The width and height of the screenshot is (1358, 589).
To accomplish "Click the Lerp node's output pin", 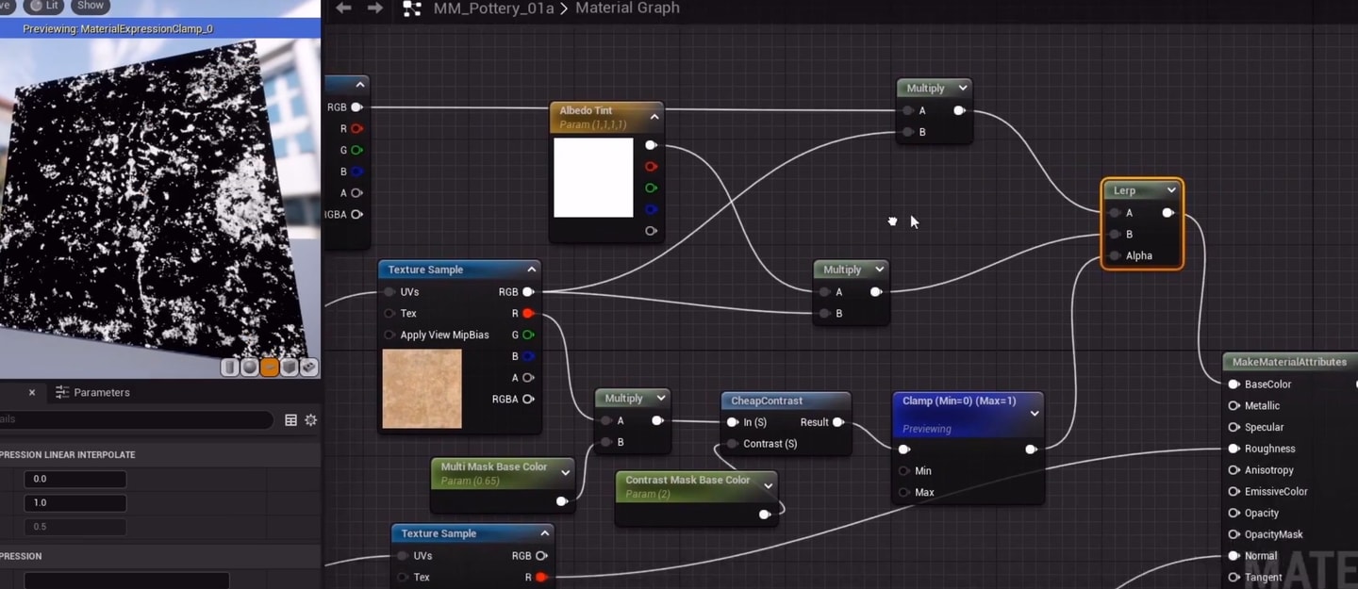I will pyautogui.click(x=1168, y=213).
